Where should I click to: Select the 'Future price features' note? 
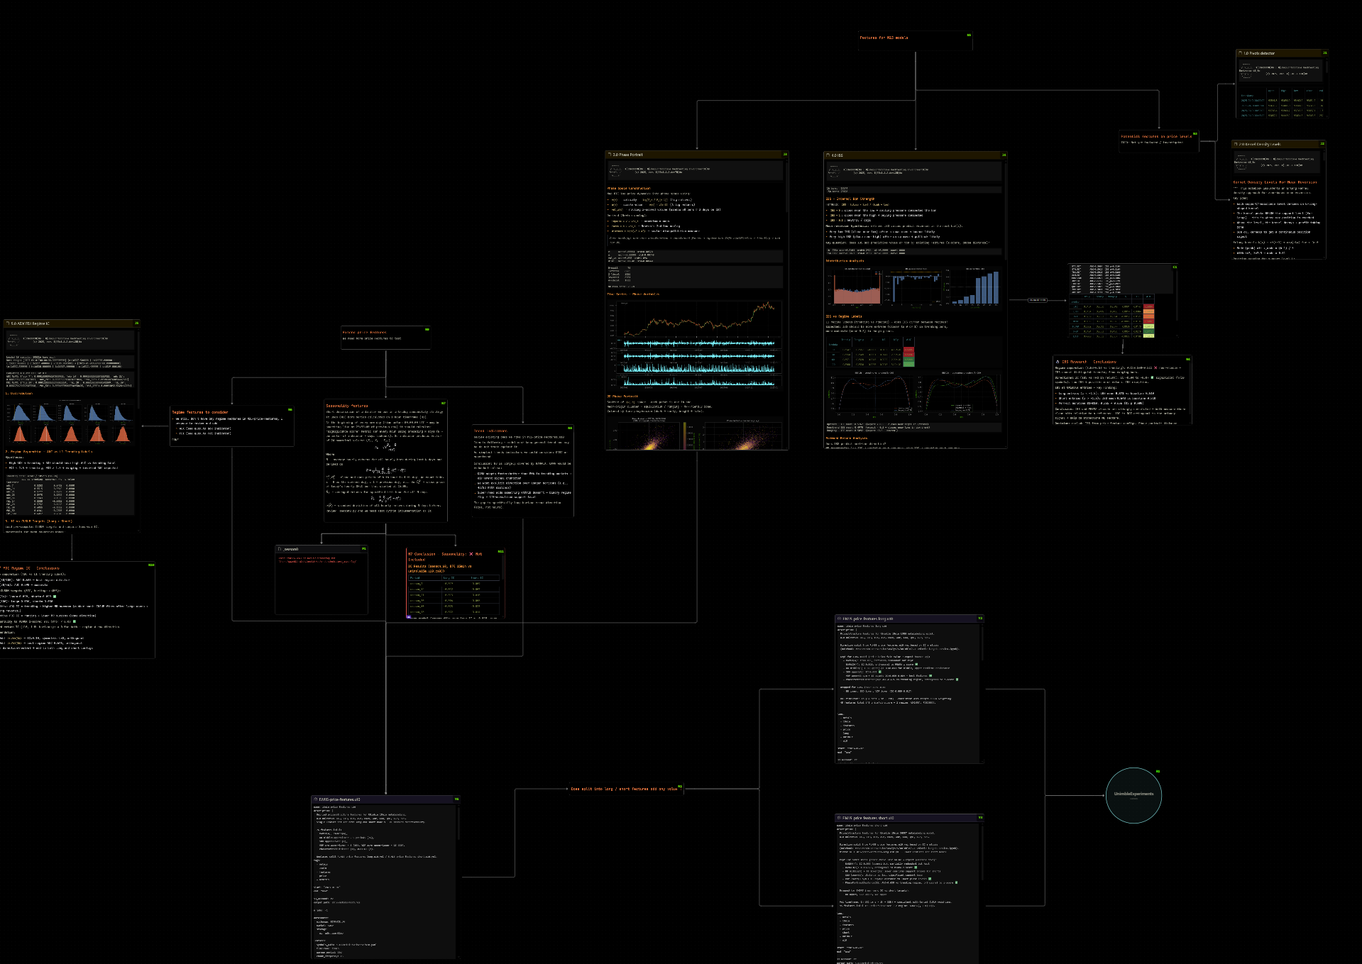[385, 338]
